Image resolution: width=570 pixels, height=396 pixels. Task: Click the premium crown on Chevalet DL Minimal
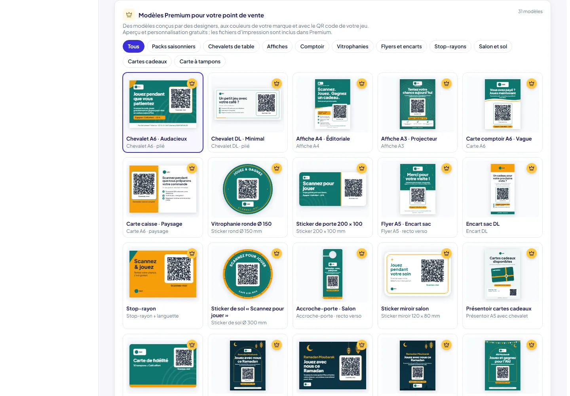[x=277, y=83]
